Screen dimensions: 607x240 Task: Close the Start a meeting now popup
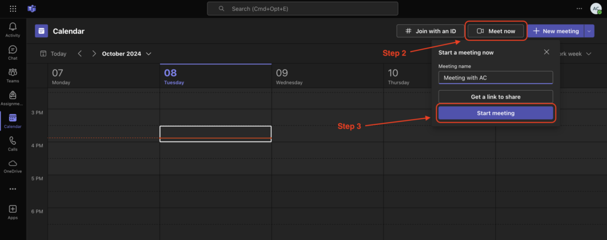[547, 52]
